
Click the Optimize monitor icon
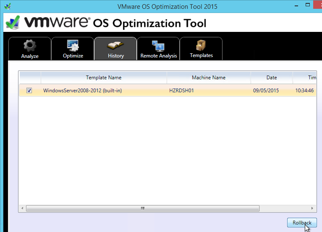[x=73, y=46]
